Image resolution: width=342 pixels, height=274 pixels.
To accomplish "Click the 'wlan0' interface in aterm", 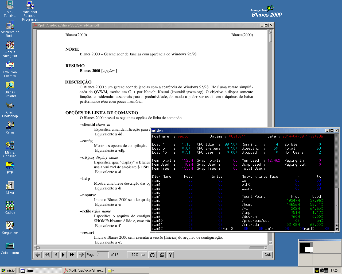I will tap(247, 189).
